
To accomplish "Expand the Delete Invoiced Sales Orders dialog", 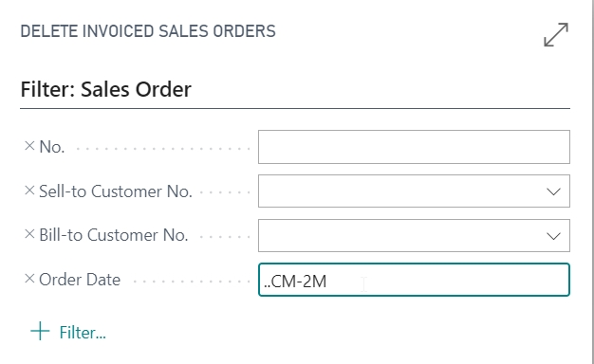I will [556, 34].
